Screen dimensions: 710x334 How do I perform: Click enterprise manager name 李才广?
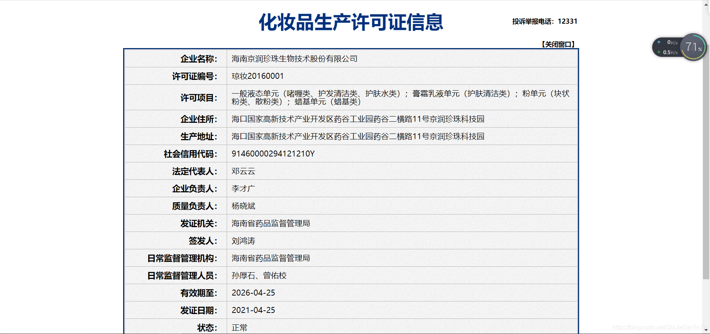click(243, 189)
